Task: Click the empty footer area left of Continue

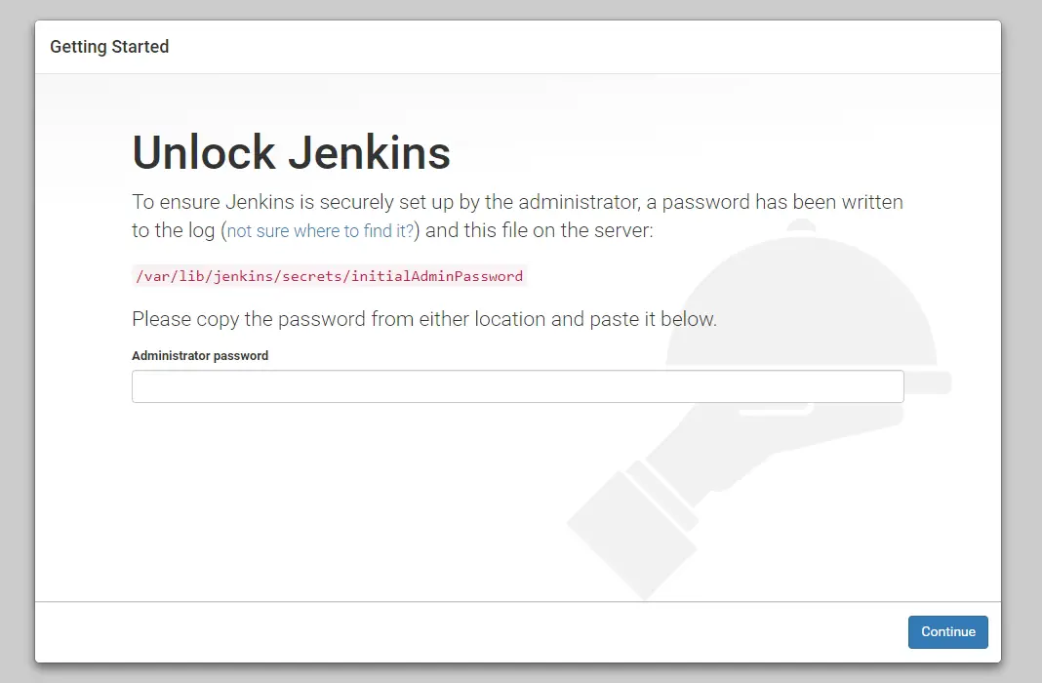Action: click(x=468, y=631)
